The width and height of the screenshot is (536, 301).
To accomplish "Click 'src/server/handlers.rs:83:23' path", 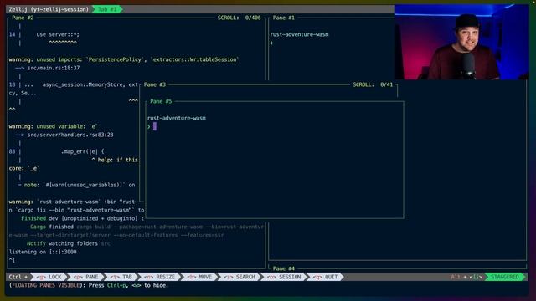I will (70, 135).
